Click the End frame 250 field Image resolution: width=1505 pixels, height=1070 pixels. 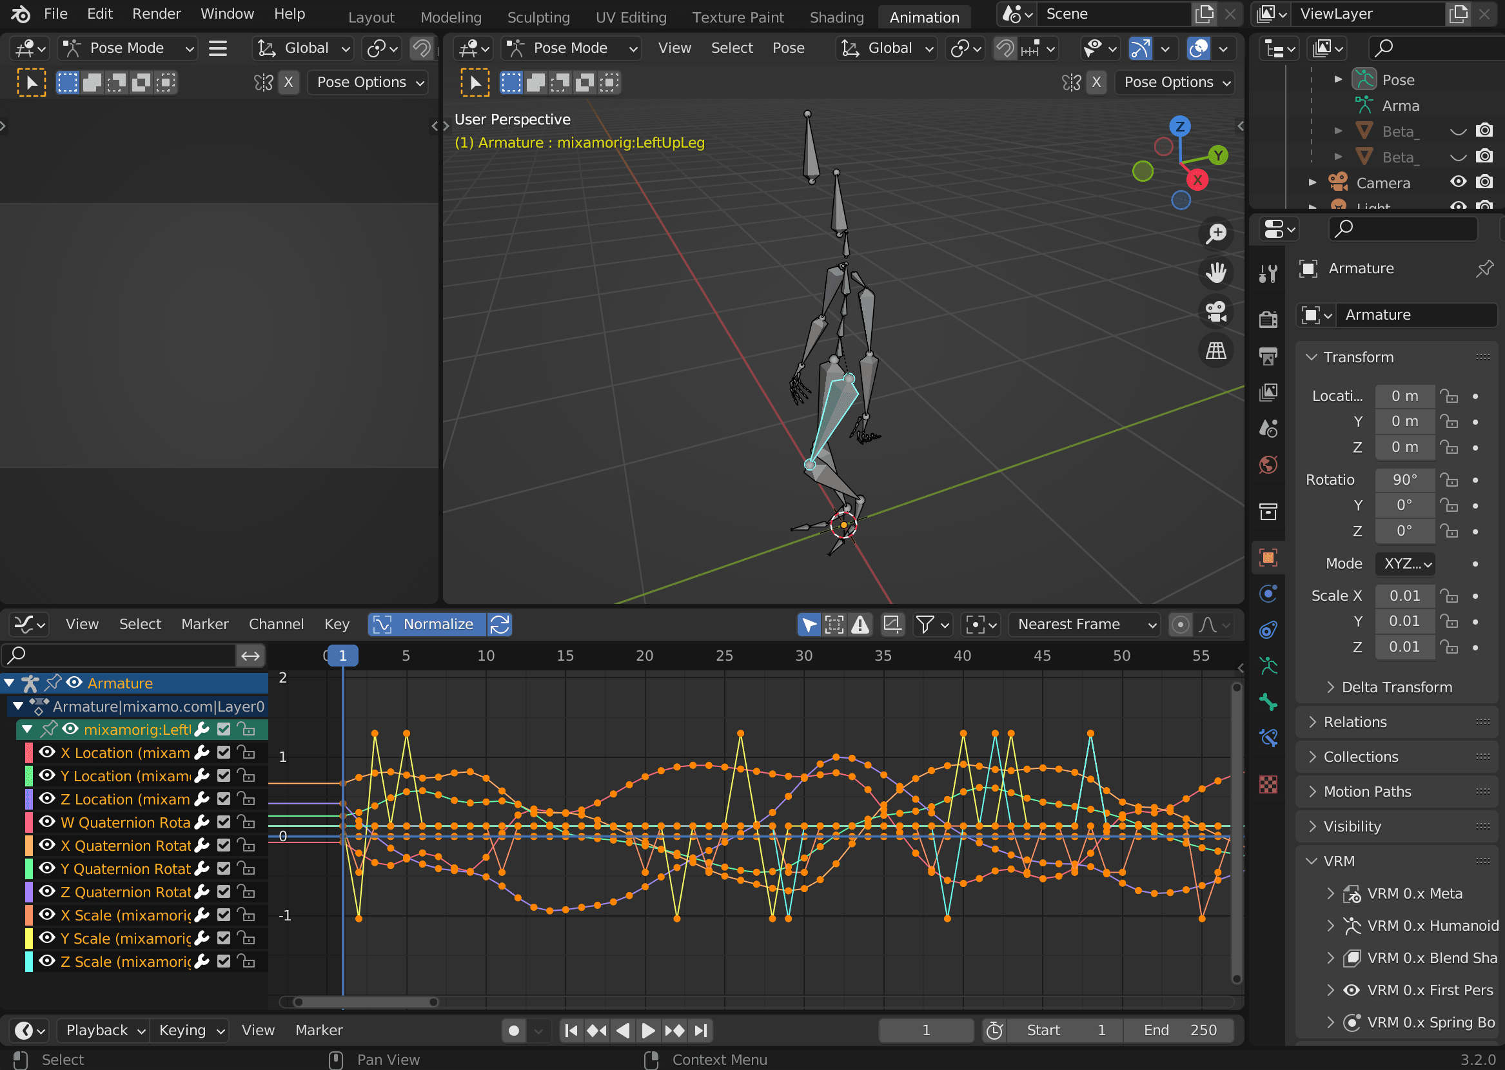point(1179,1030)
